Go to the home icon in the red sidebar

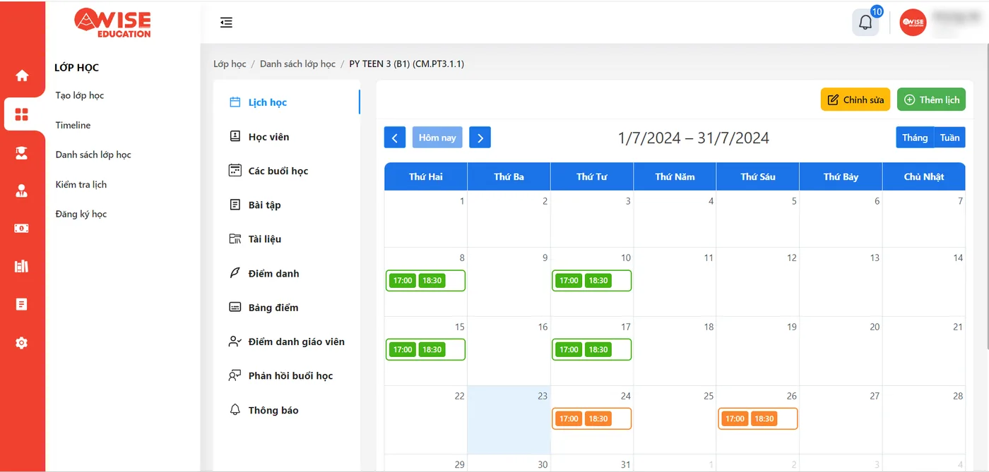click(x=22, y=75)
